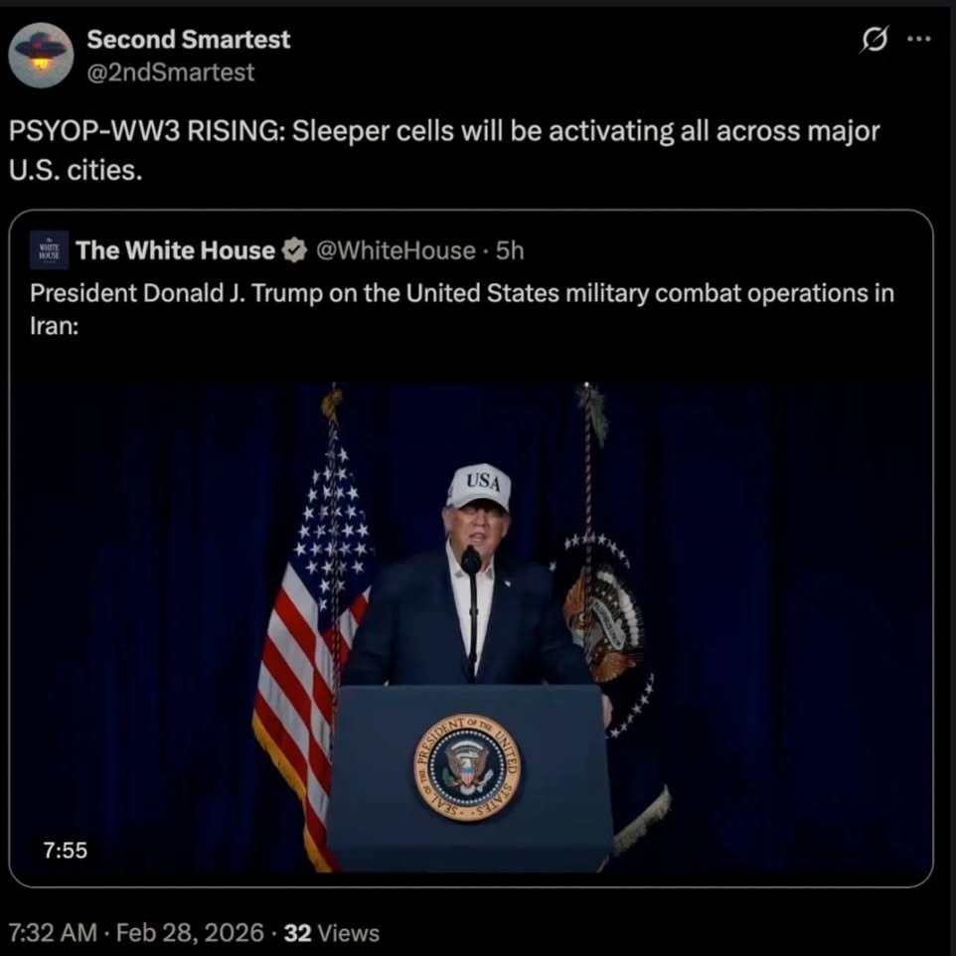The height and width of the screenshot is (956, 956).
Task: Click the 7:55 video duration label
Action: point(66,850)
